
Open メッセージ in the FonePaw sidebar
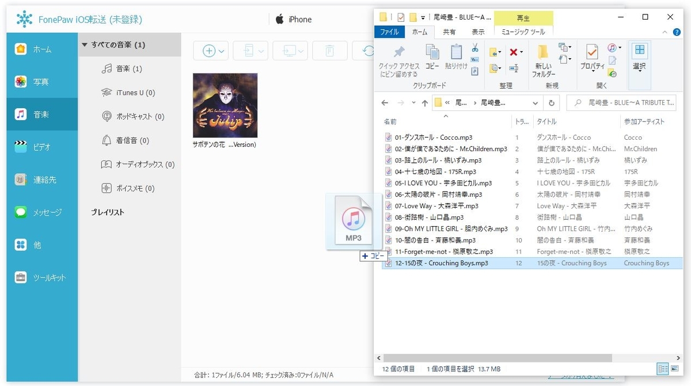pyautogui.click(x=42, y=212)
